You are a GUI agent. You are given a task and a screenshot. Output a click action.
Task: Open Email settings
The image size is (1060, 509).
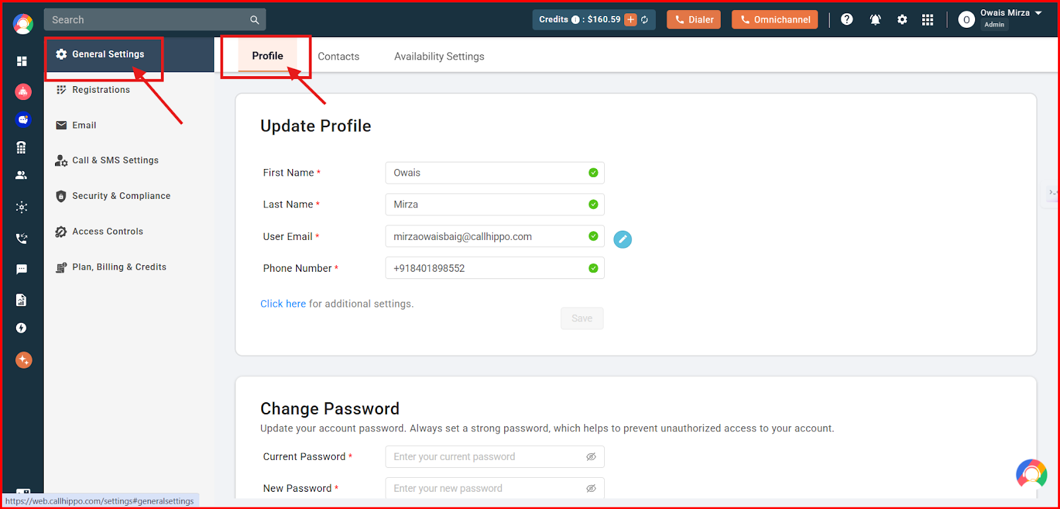(x=84, y=125)
